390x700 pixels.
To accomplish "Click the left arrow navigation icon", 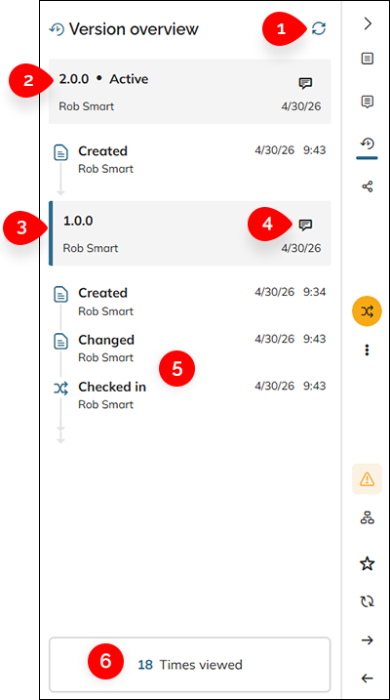I will 368,679.
